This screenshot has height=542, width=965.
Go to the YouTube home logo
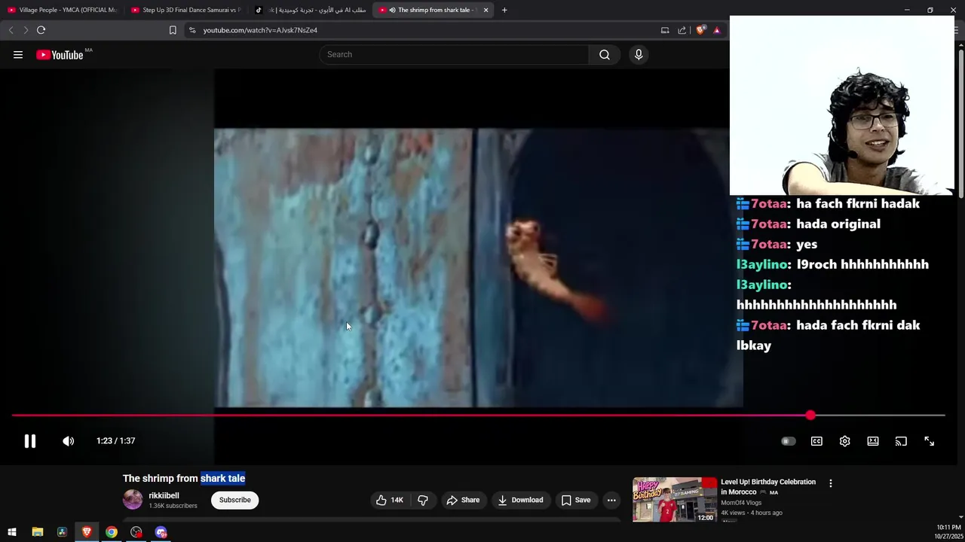pos(60,54)
